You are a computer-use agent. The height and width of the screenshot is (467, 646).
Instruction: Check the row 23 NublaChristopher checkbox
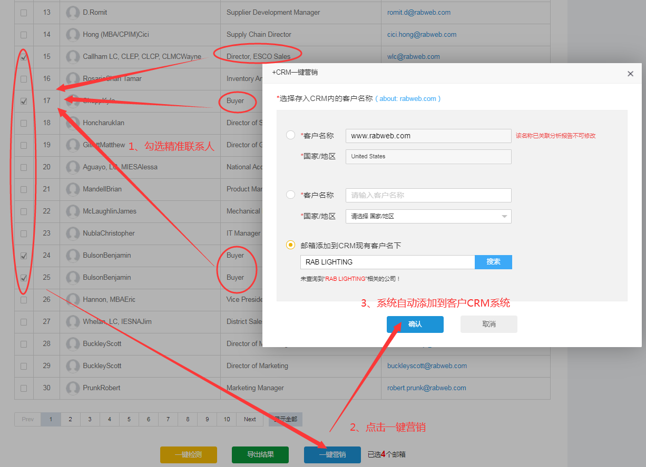[x=24, y=233]
